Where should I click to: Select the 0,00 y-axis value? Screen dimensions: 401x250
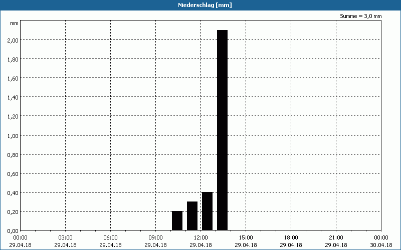(13, 231)
